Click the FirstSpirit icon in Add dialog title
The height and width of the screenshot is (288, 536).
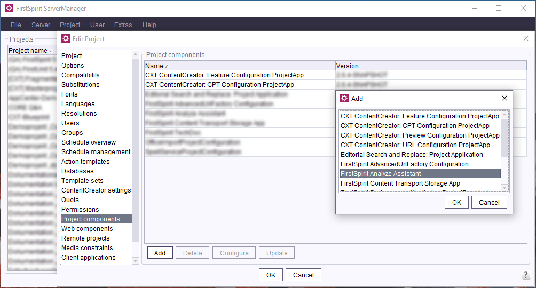coord(344,98)
